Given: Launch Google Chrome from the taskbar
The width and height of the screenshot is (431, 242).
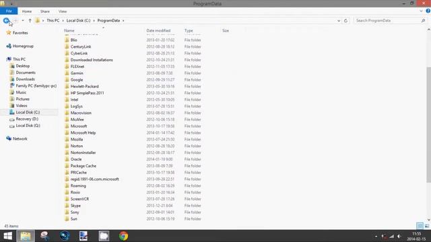Looking at the screenshot, I should tap(123, 236).
